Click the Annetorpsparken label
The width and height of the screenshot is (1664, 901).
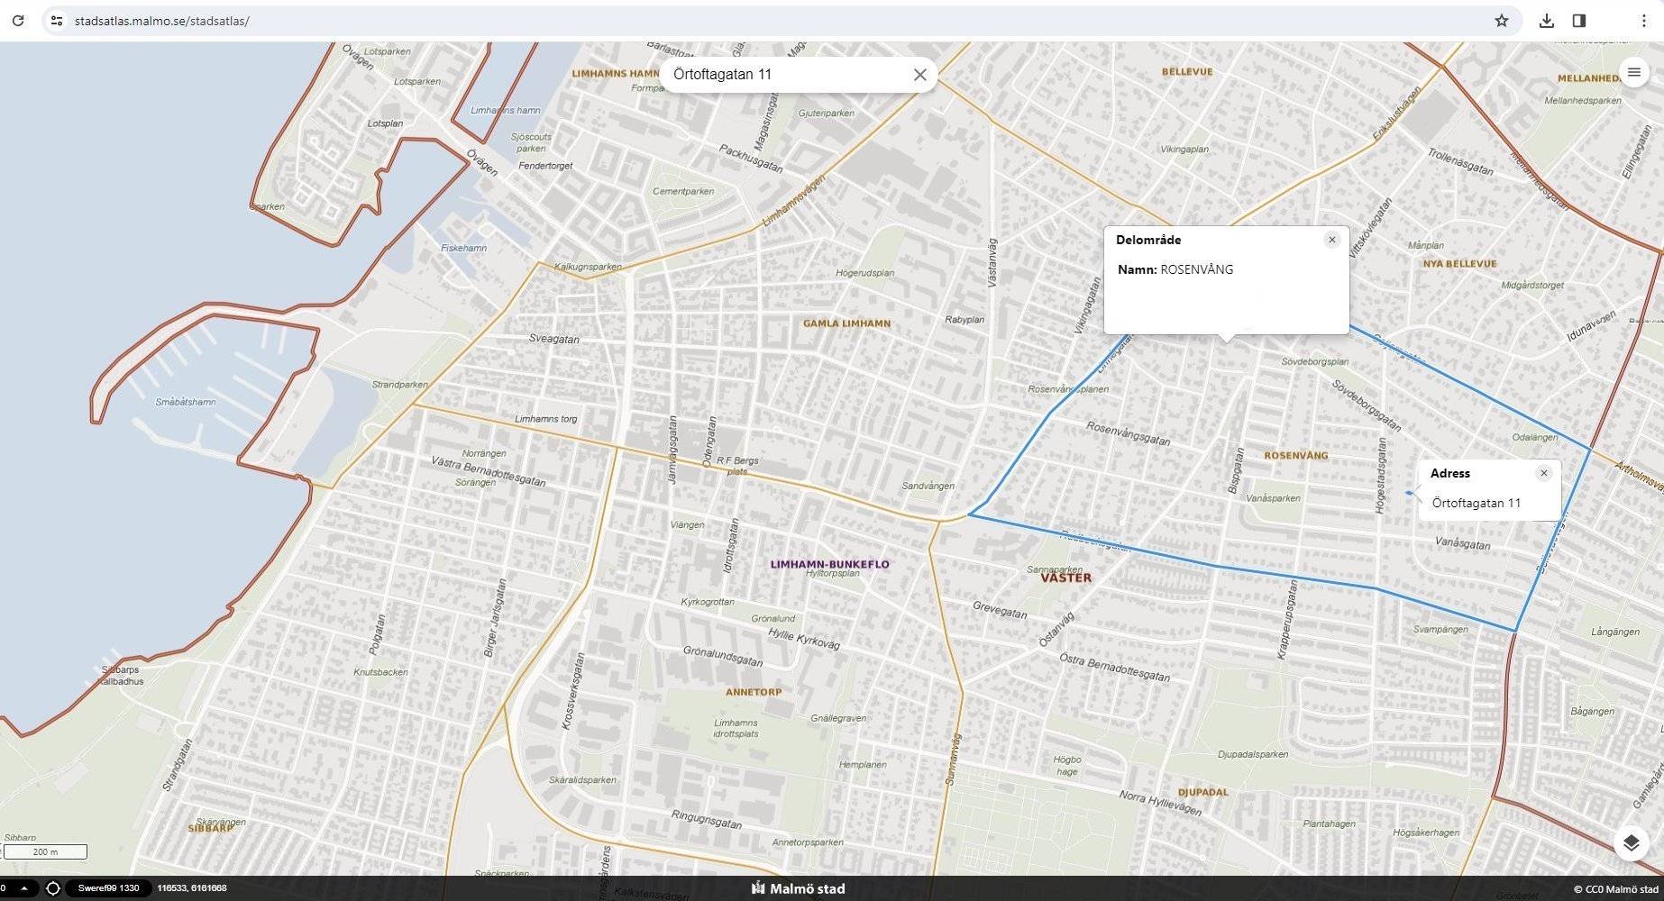point(808,842)
